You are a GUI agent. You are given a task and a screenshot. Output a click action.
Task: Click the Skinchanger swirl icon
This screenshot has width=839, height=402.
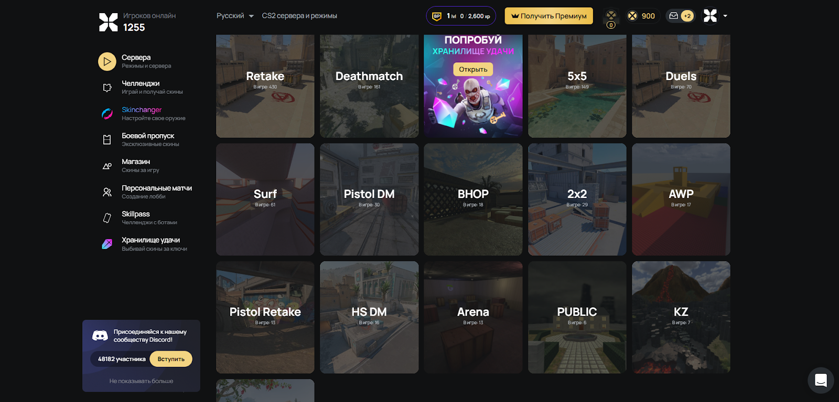[x=107, y=114]
